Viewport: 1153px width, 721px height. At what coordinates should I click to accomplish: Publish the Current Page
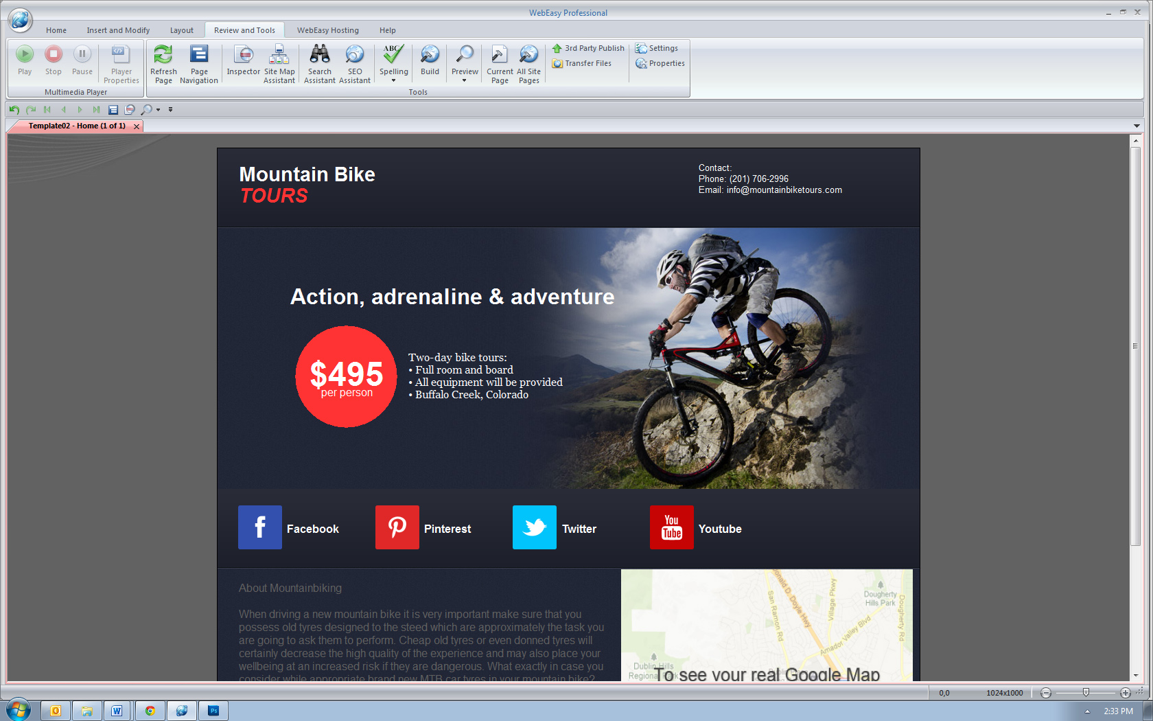coord(500,55)
